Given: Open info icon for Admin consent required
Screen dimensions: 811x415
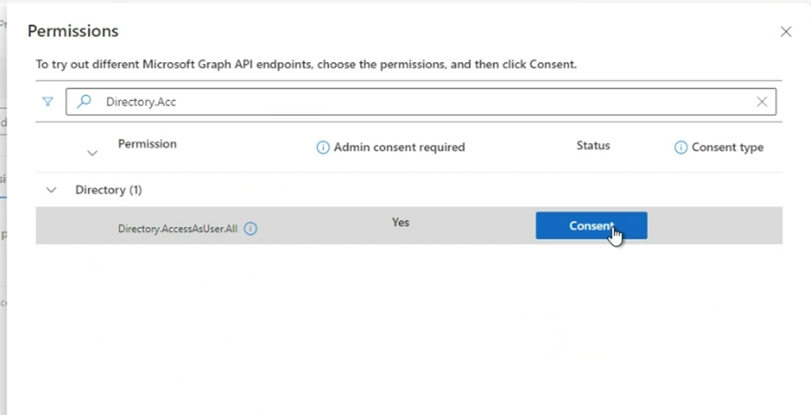Looking at the screenshot, I should (323, 147).
